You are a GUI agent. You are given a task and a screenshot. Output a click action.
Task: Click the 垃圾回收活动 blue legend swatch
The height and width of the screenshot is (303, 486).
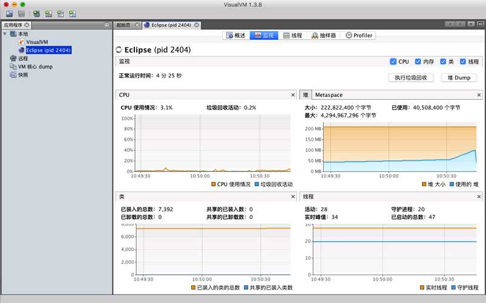click(257, 184)
